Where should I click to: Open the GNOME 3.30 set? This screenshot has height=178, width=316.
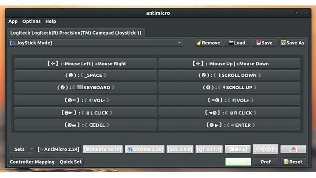click(x=144, y=149)
